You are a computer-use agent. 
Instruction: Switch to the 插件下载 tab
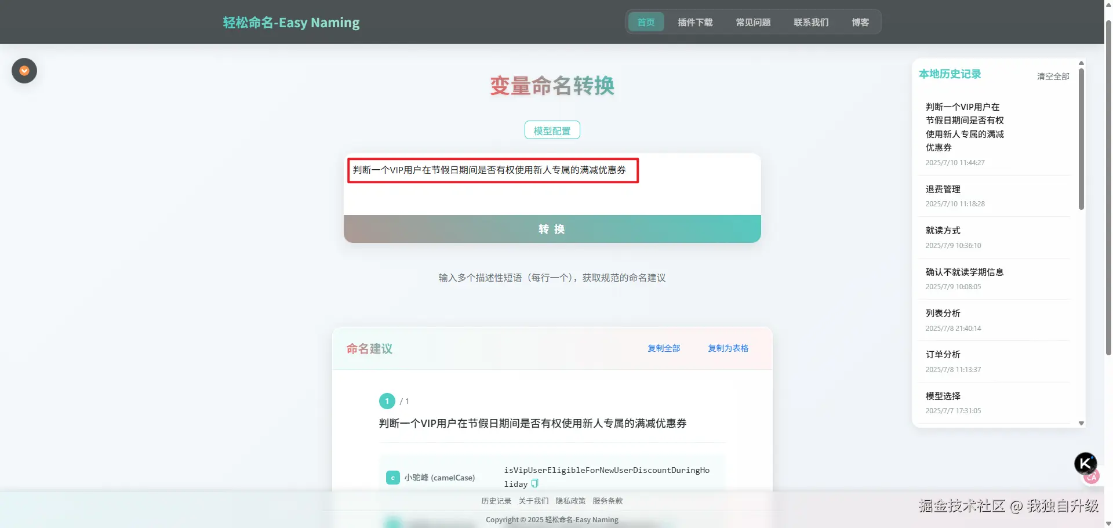pyautogui.click(x=695, y=22)
